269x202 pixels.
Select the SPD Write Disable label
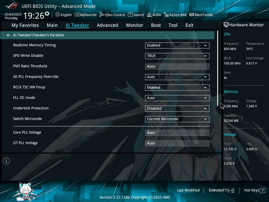point(28,56)
